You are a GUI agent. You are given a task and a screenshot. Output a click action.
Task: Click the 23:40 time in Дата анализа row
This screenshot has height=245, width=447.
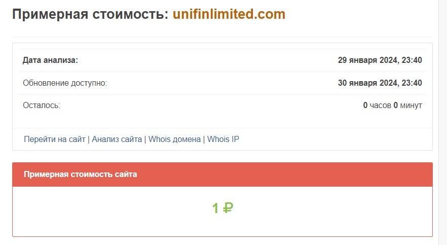[412, 60]
